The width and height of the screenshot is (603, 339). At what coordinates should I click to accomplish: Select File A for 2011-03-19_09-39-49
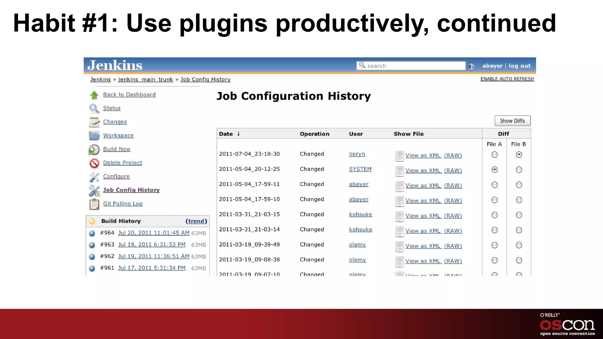[x=495, y=245]
